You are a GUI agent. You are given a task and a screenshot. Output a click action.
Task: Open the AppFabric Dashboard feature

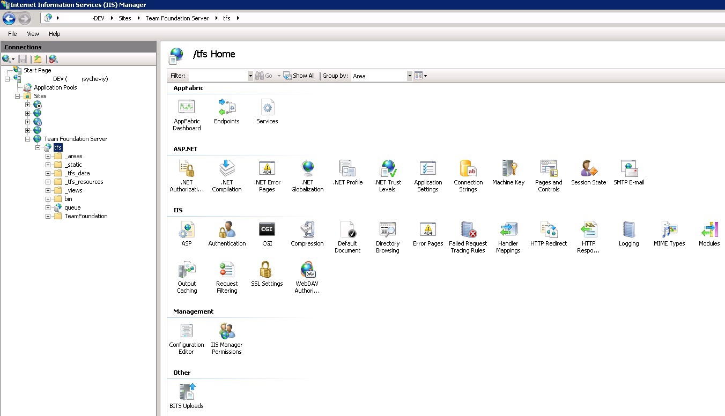187,114
